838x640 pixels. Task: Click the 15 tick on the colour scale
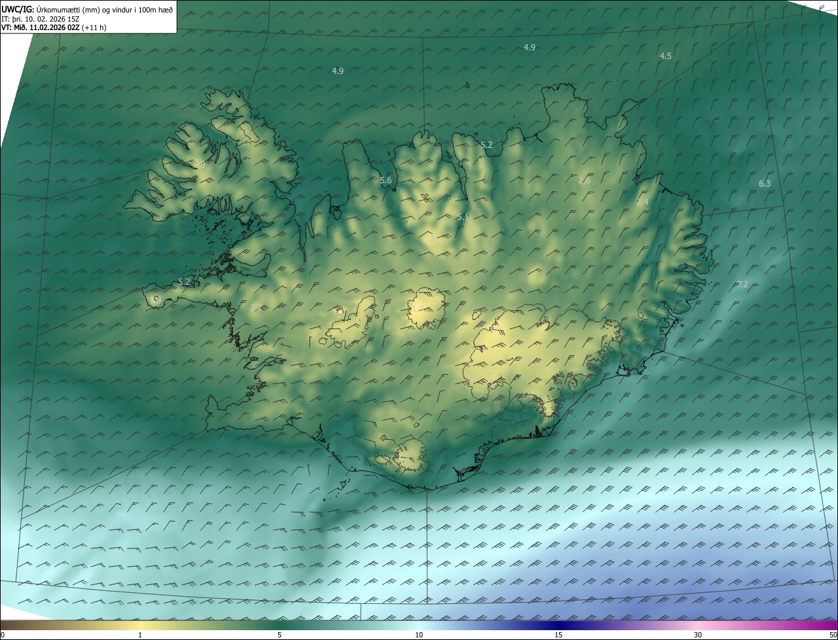pos(558,635)
